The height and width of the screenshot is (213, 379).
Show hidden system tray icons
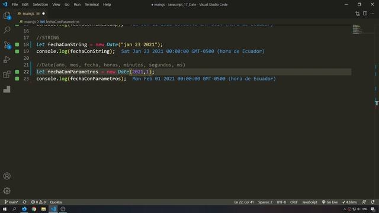pyautogui.click(x=345, y=209)
